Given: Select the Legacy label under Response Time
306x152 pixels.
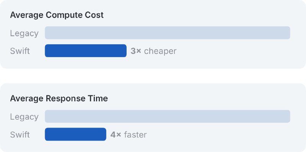Looking at the screenshot, I should coord(24,117).
